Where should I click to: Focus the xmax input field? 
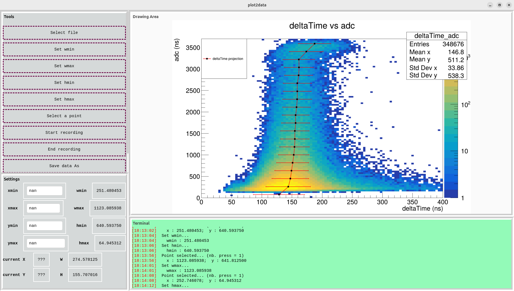coord(43,208)
